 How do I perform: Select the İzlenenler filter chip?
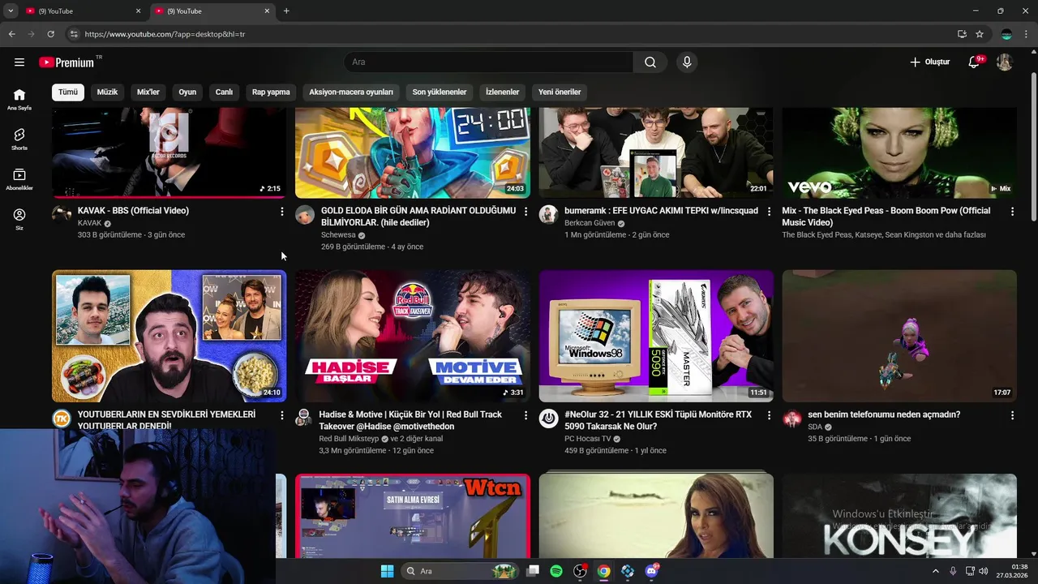click(502, 92)
